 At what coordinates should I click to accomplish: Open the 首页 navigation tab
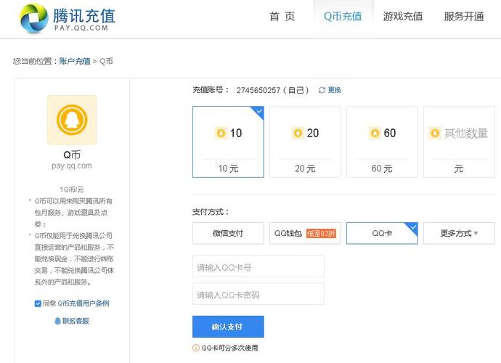click(282, 17)
